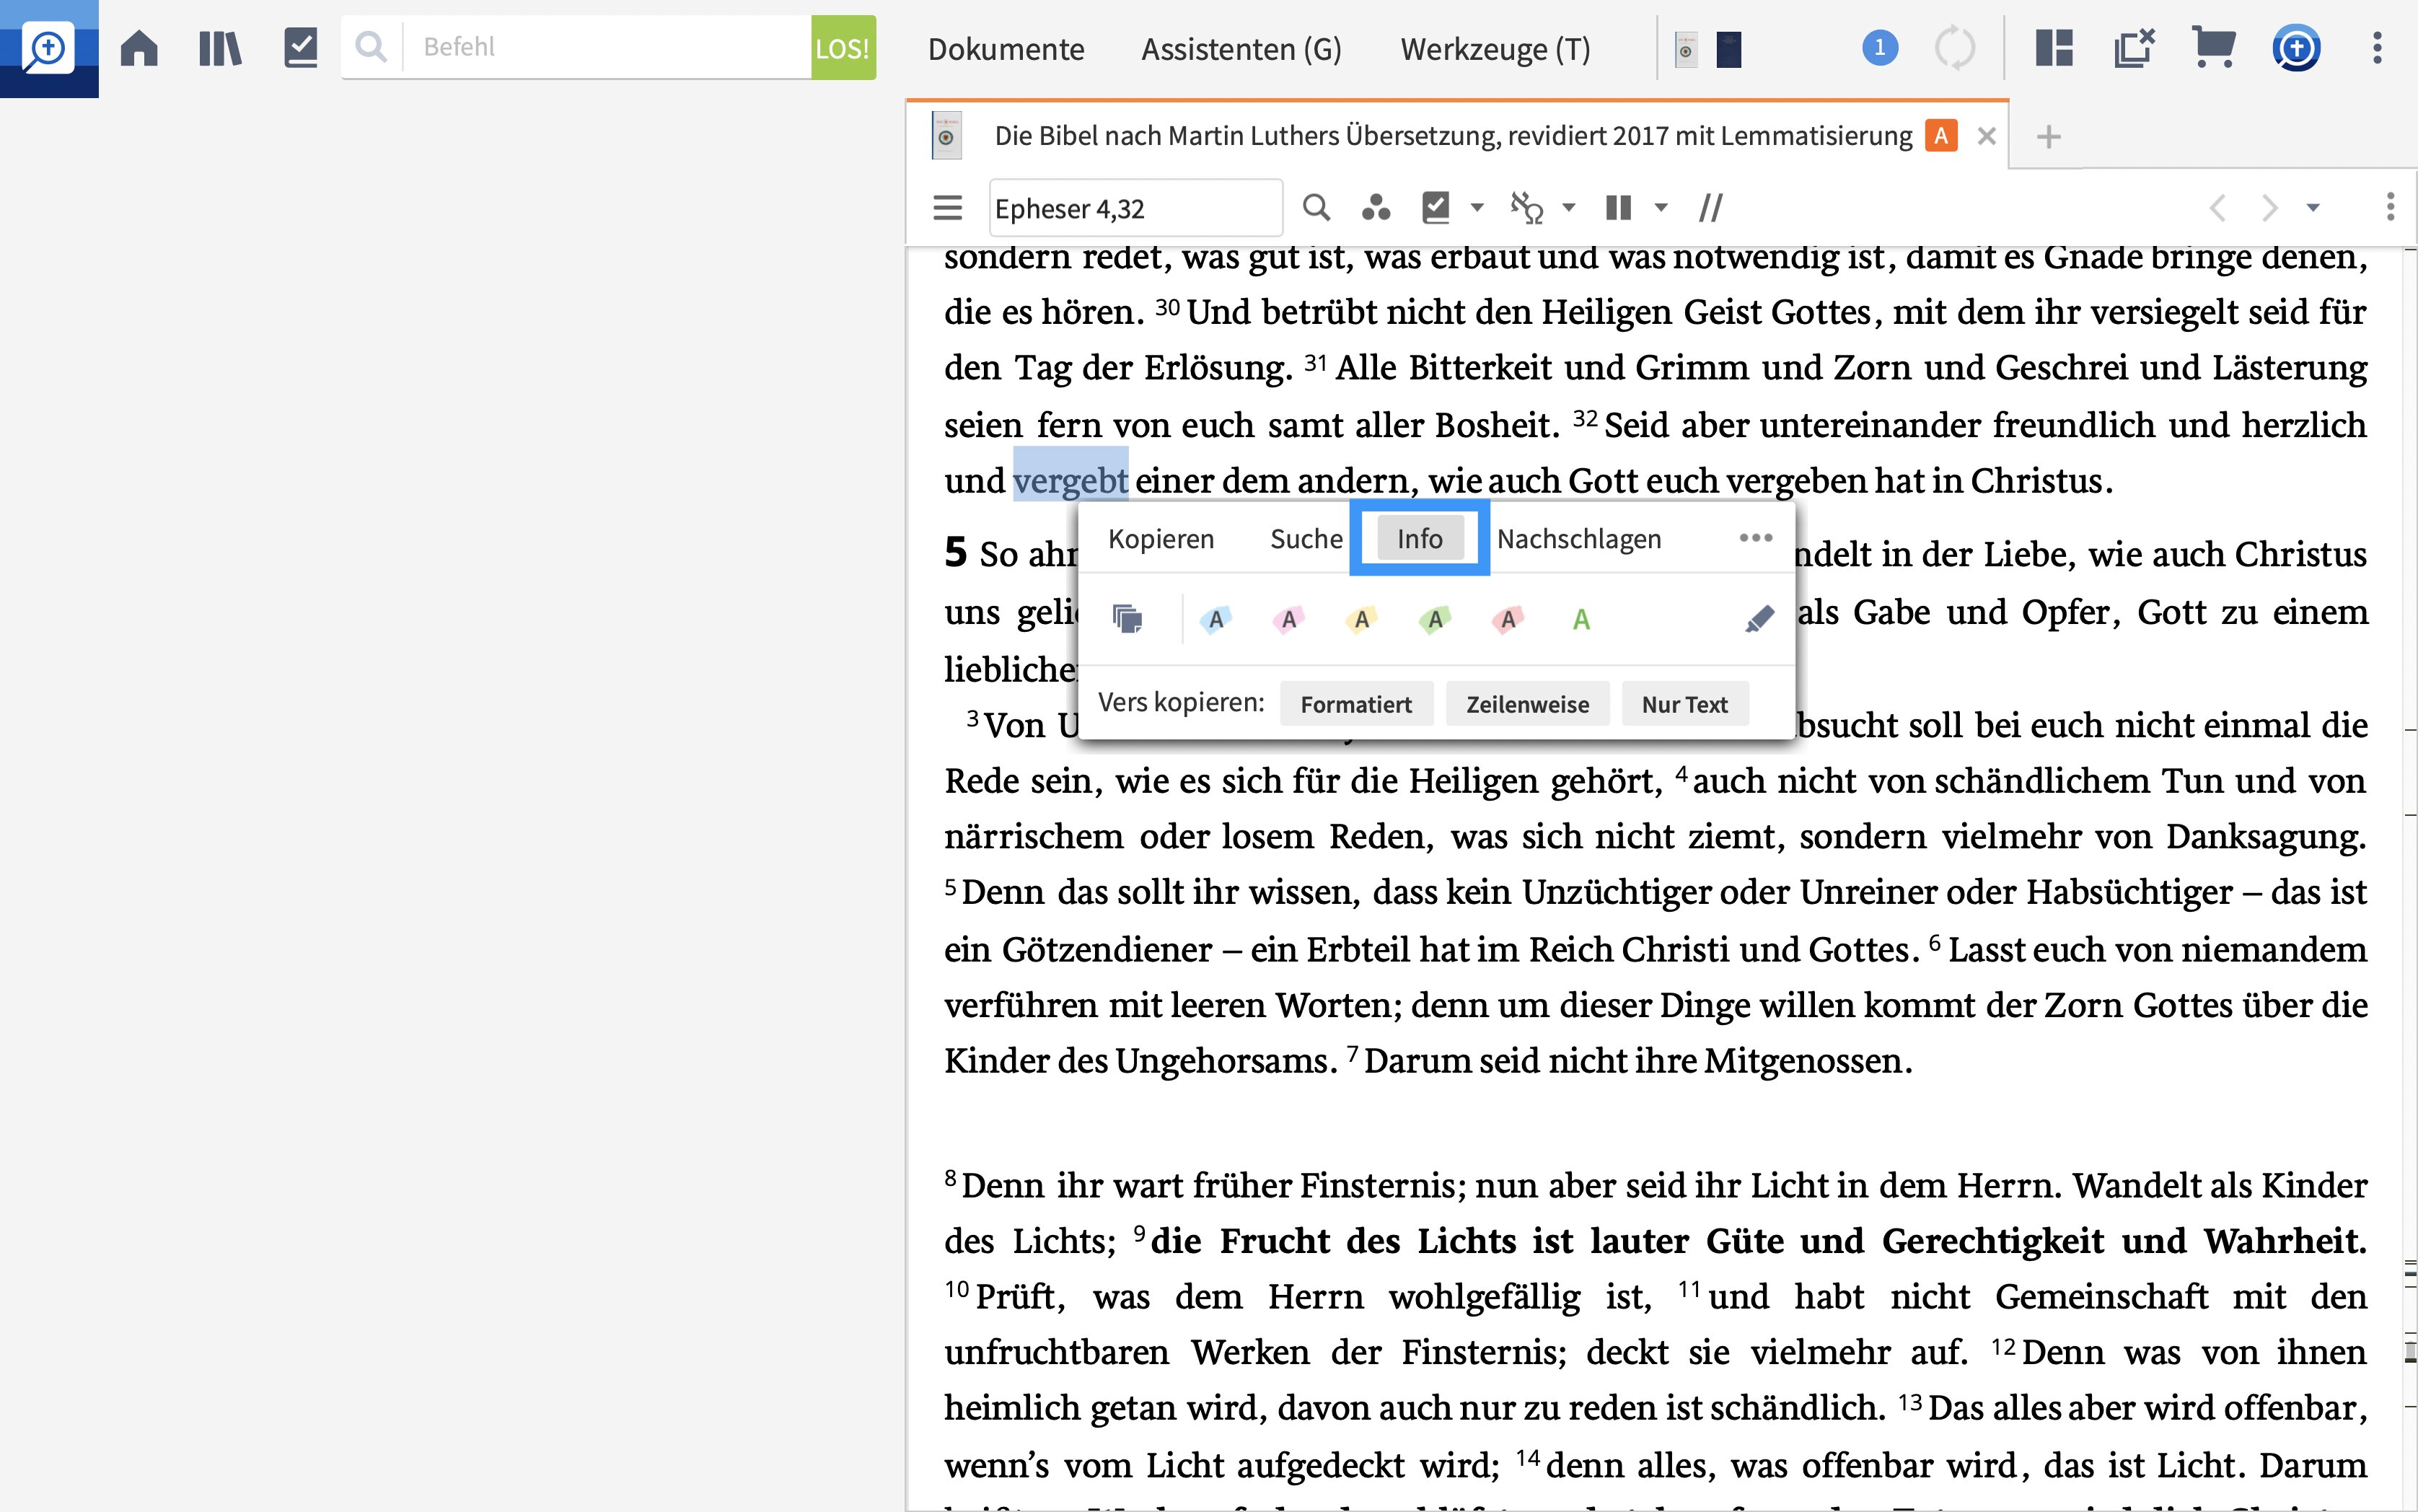This screenshot has height=1512, width=2418.
Task: Open the Dokumente menu
Action: (1005, 48)
